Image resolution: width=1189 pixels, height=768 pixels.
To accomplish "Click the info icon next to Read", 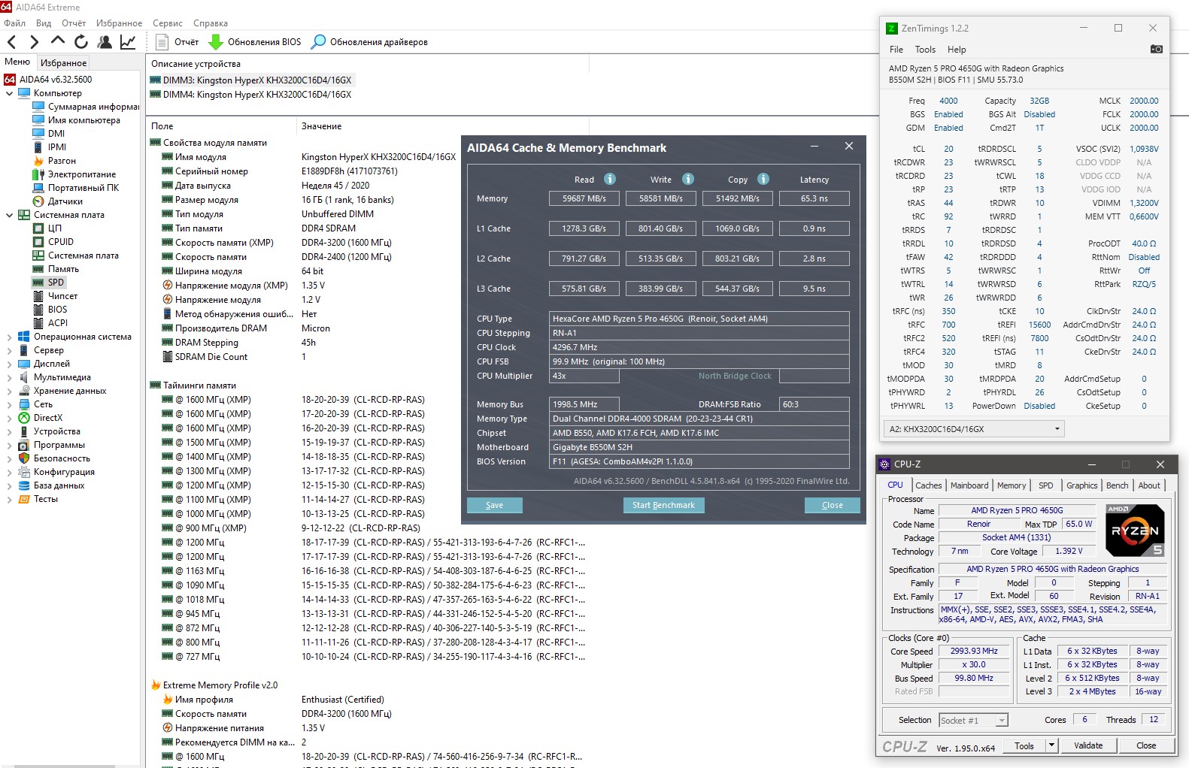I will [610, 179].
